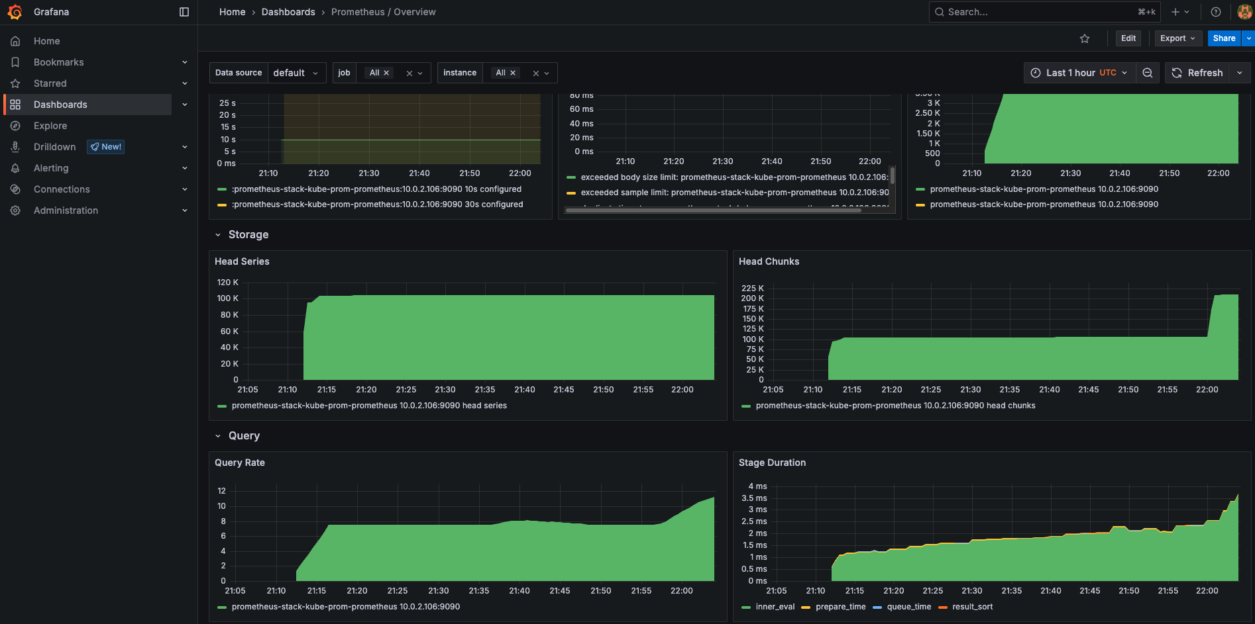The height and width of the screenshot is (624, 1255).
Task: Click the search input field
Action: coord(1045,12)
